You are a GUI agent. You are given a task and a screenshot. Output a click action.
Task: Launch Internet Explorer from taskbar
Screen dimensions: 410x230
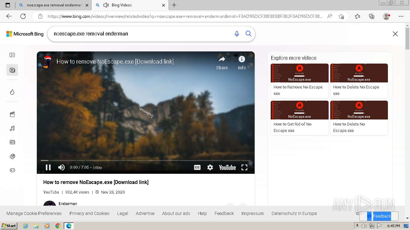pyautogui.click(x=25, y=226)
